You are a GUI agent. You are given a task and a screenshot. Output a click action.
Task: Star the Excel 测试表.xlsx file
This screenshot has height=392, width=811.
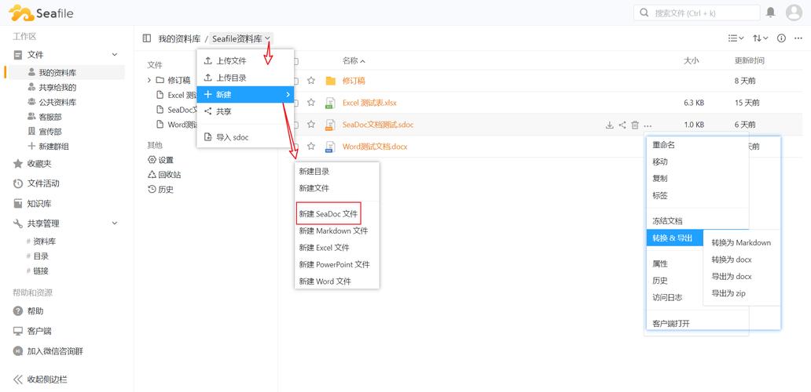tap(311, 103)
